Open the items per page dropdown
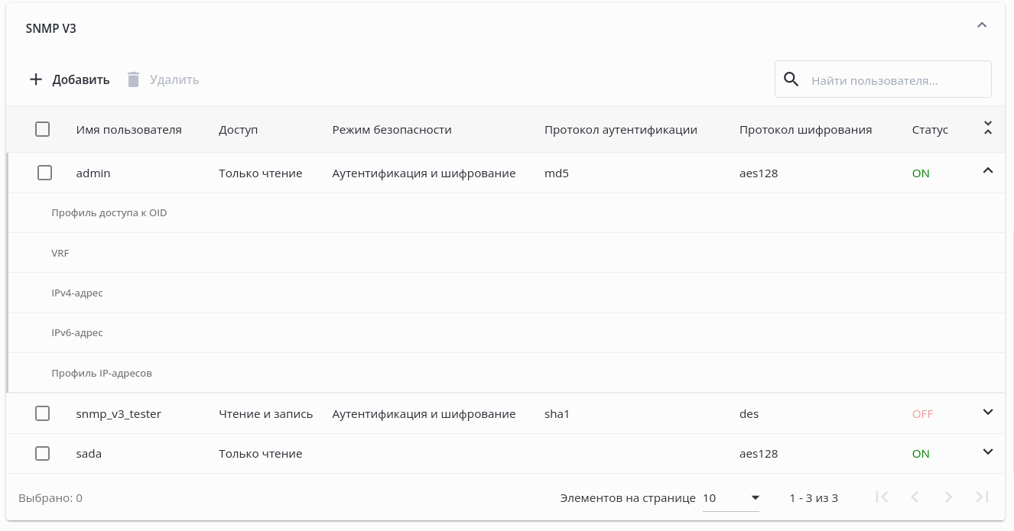 pos(730,498)
